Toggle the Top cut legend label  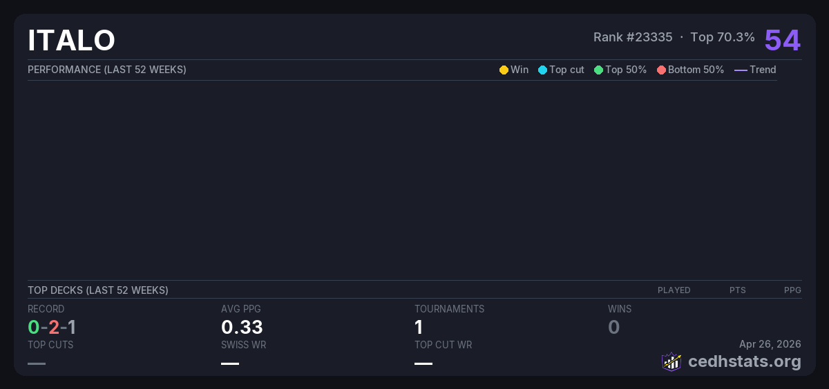(566, 70)
